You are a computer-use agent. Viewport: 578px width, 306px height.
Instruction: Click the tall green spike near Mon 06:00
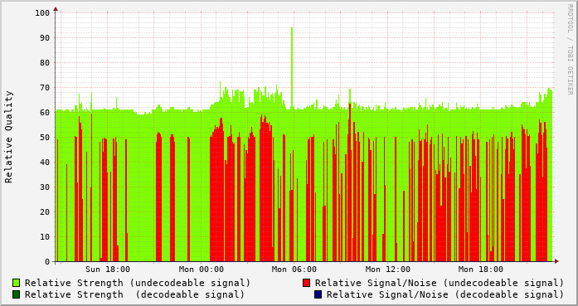[x=292, y=68]
